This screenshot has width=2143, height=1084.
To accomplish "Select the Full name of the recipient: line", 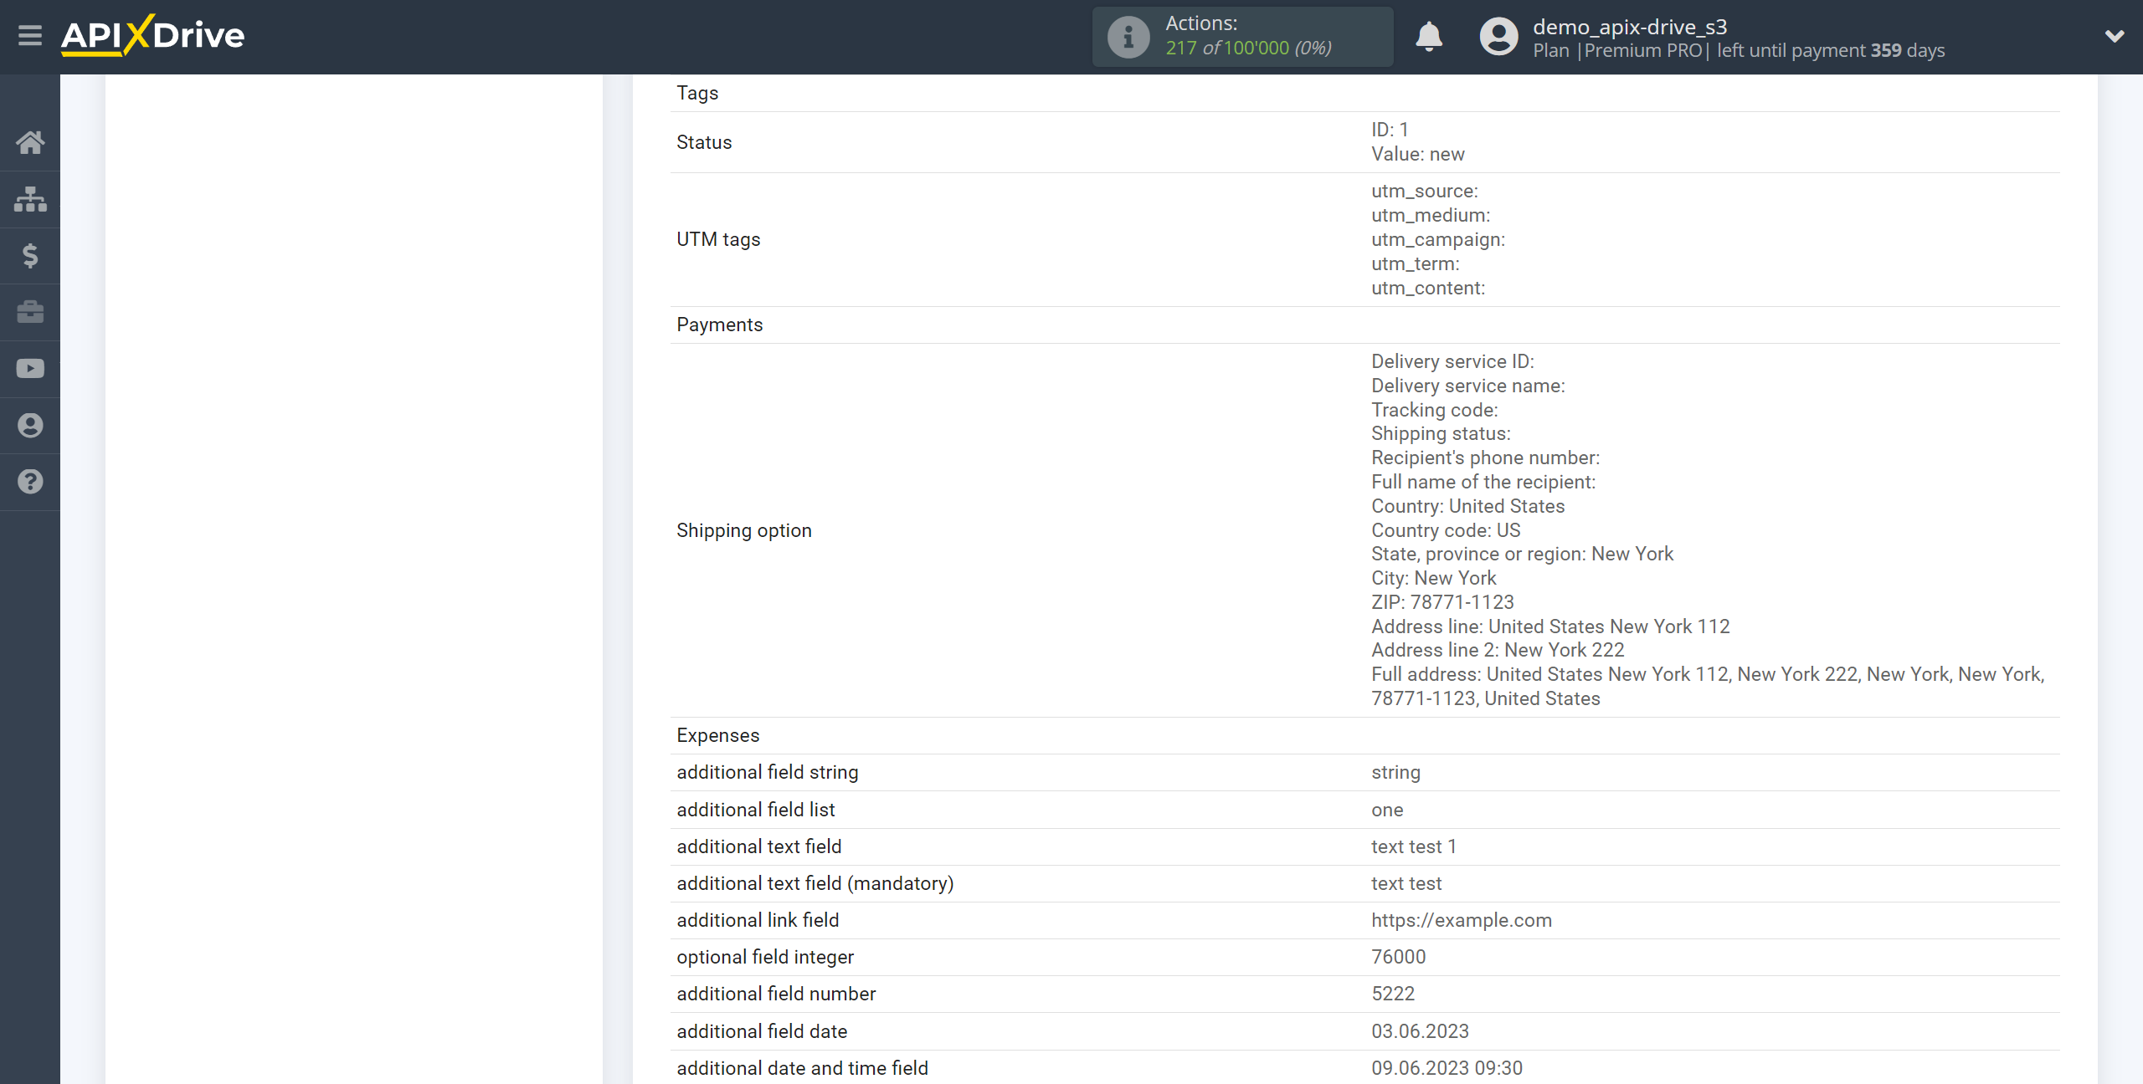I will coord(1483,483).
